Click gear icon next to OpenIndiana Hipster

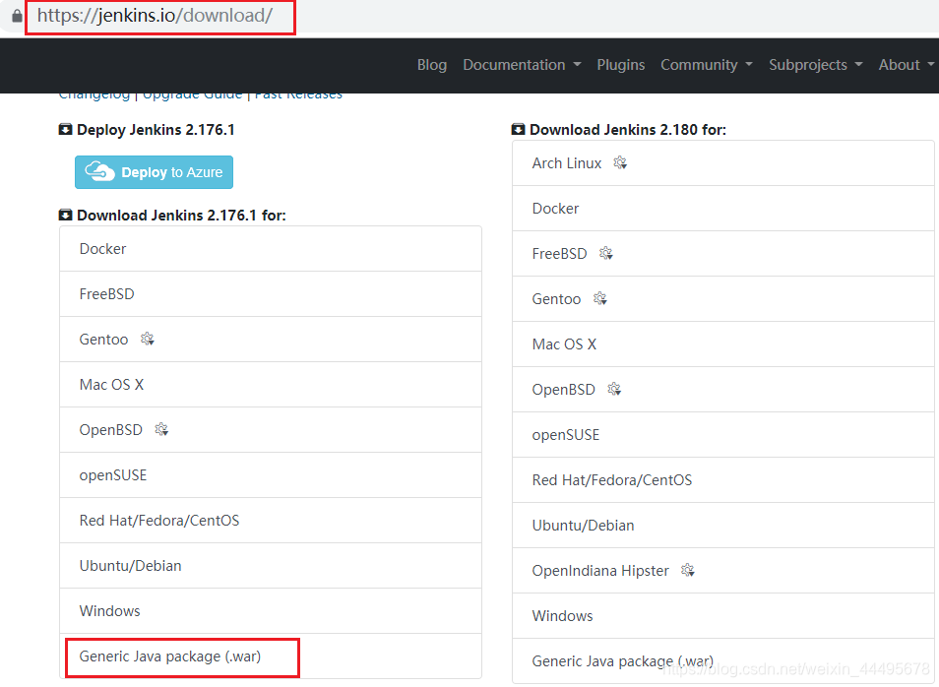click(688, 570)
